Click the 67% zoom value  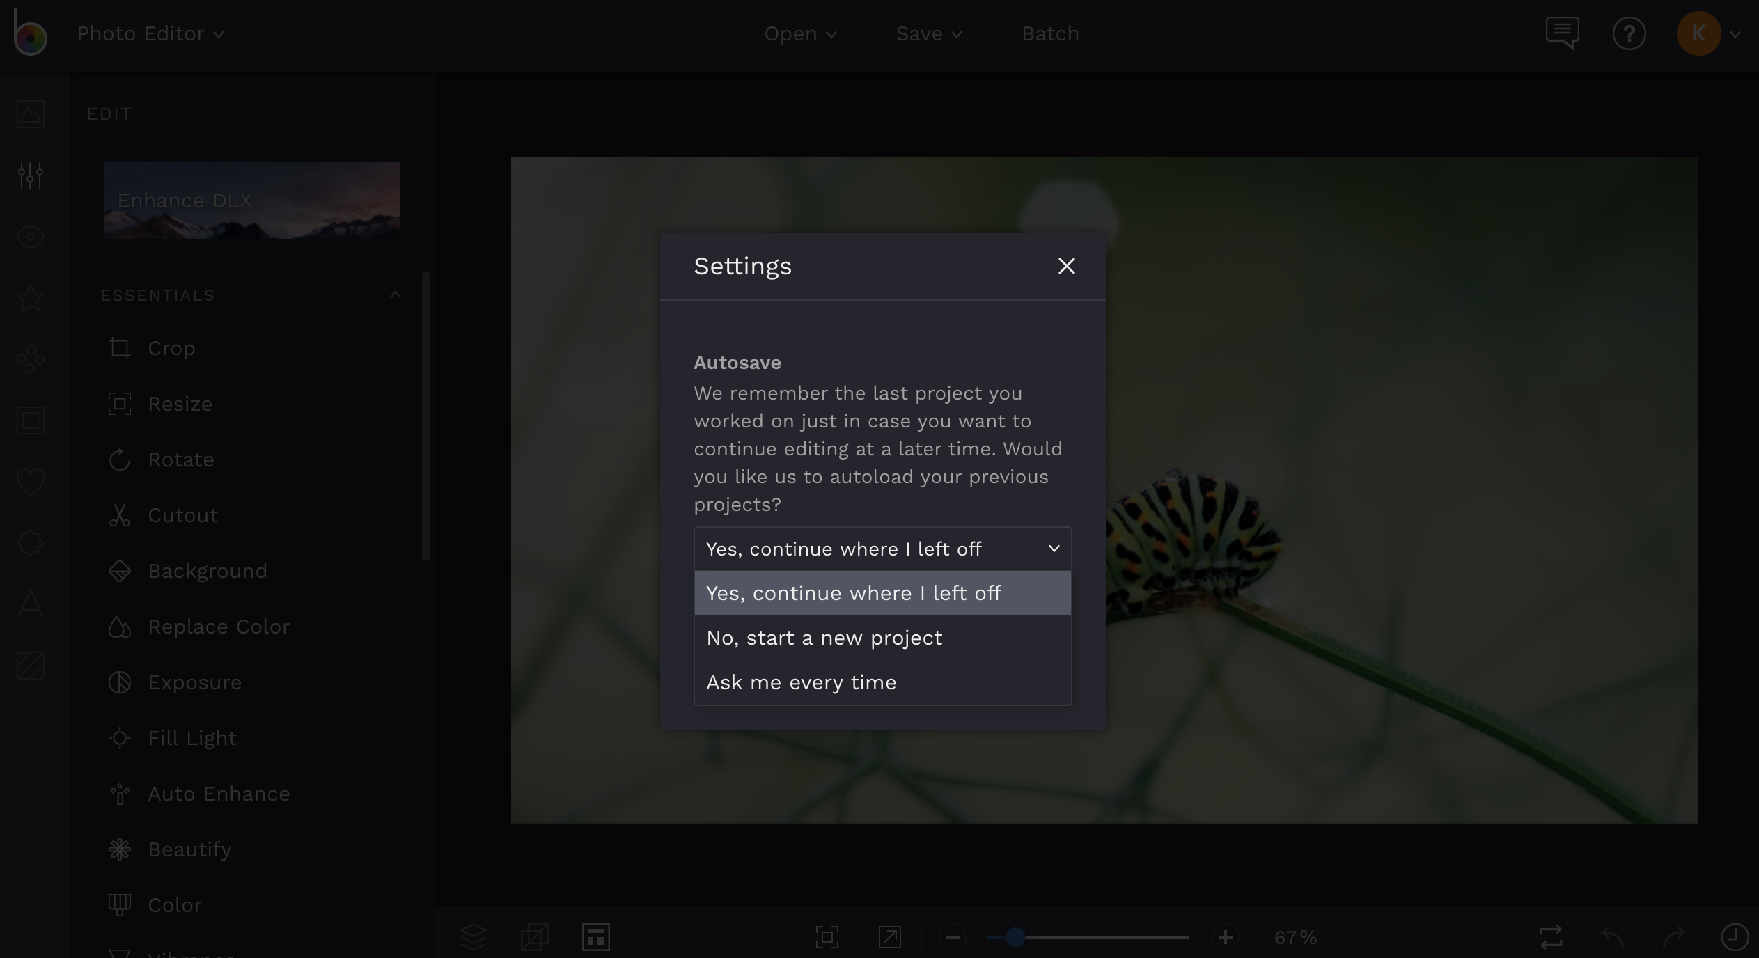coord(1295,938)
